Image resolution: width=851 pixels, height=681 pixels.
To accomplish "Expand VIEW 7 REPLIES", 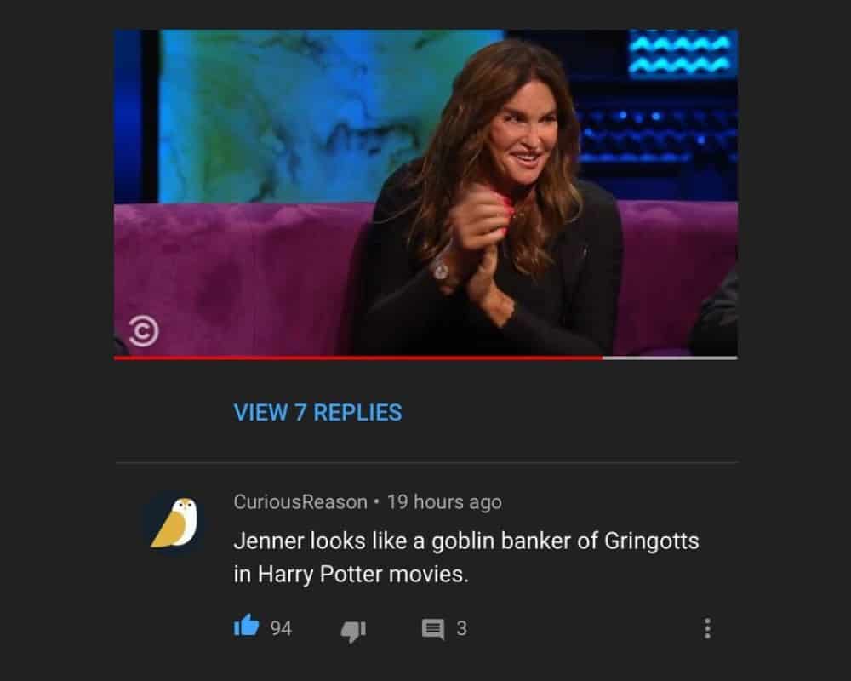I will point(317,413).
